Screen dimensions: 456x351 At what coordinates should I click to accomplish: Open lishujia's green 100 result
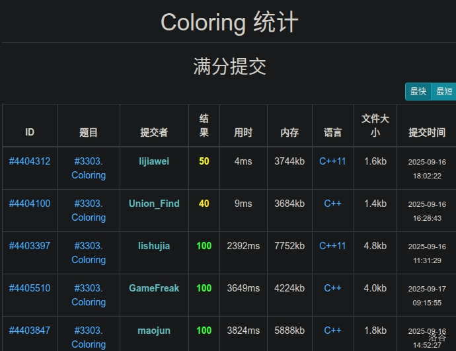pyautogui.click(x=204, y=246)
